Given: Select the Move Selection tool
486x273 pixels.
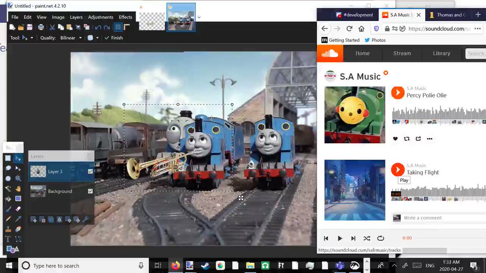Looking at the screenshot, I should [18, 168].
